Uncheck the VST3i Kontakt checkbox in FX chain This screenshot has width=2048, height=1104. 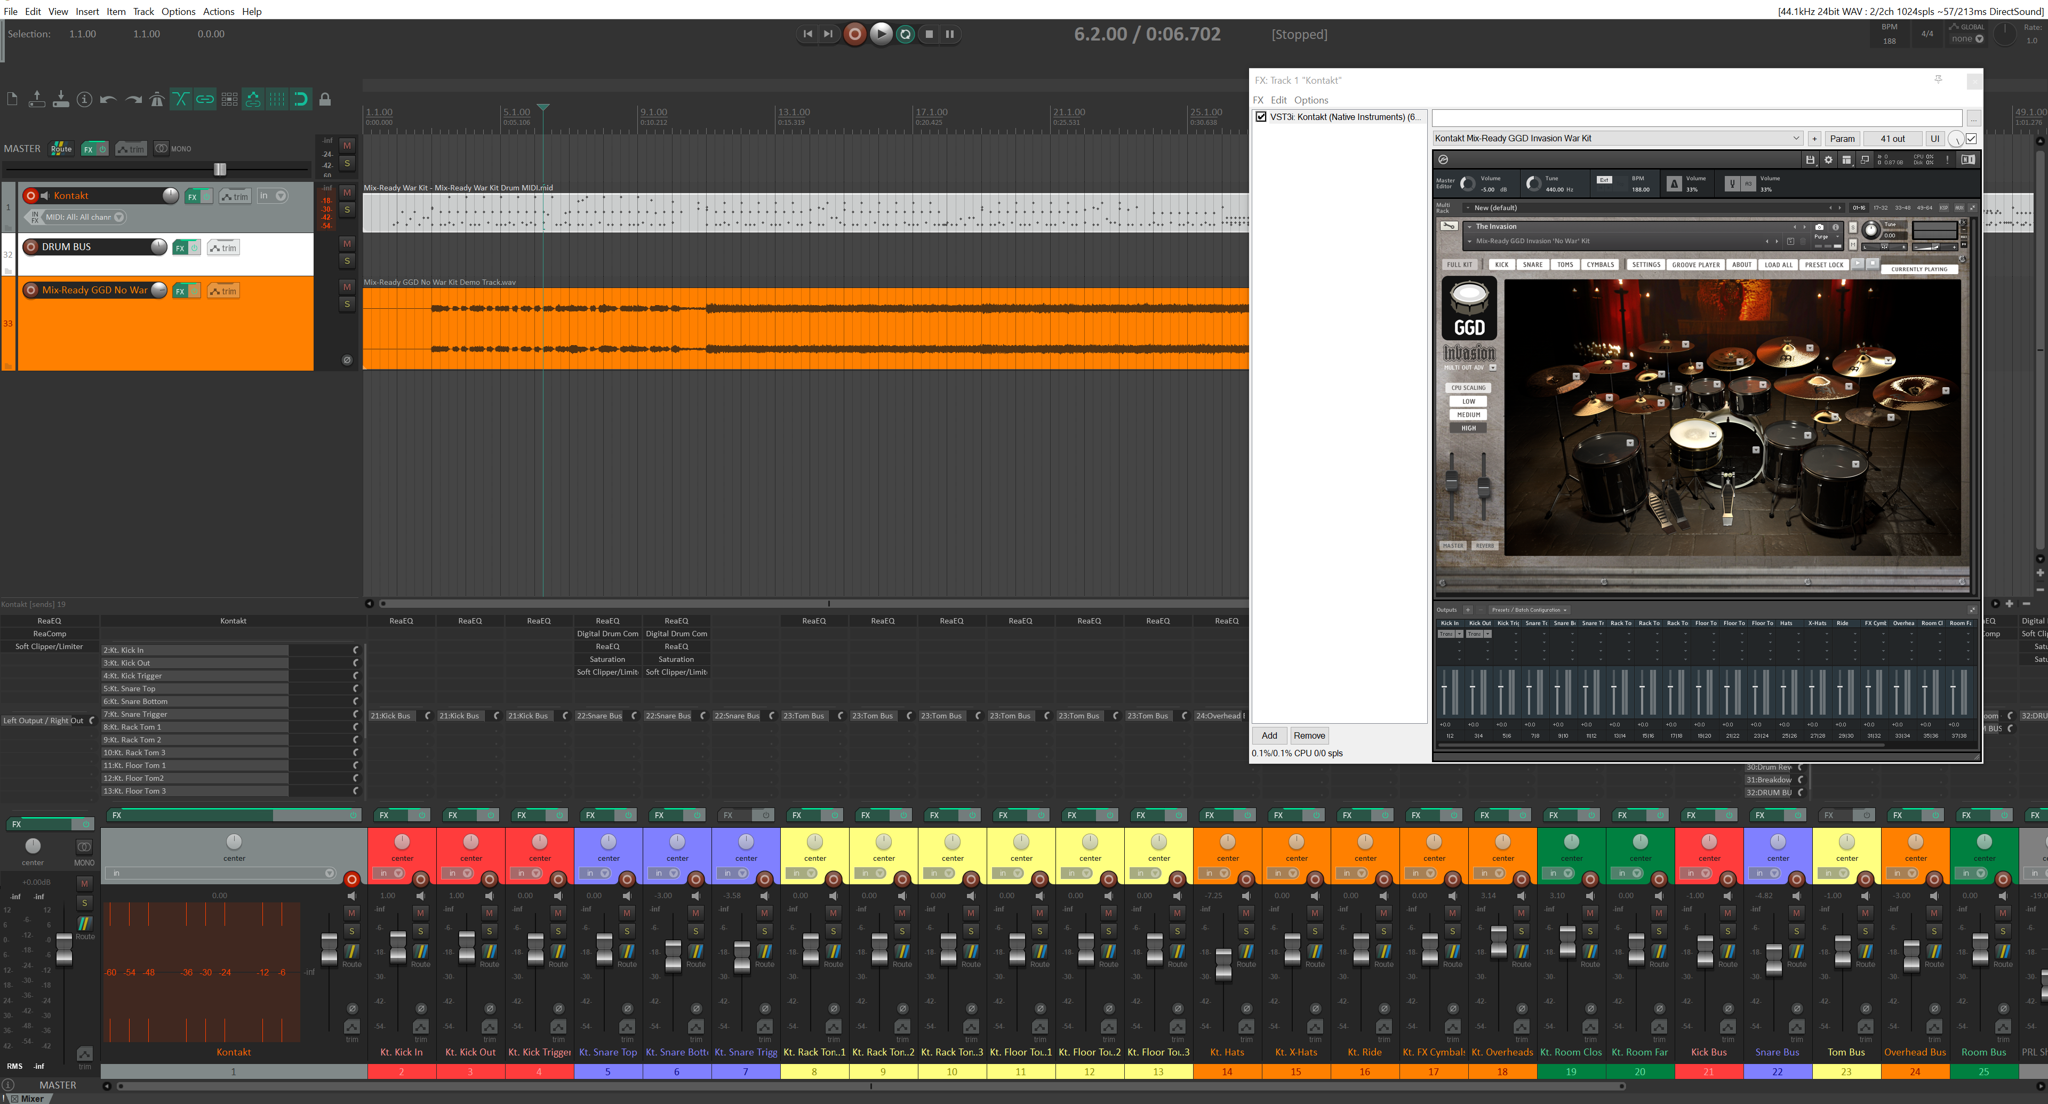(x=1262, y=117)
